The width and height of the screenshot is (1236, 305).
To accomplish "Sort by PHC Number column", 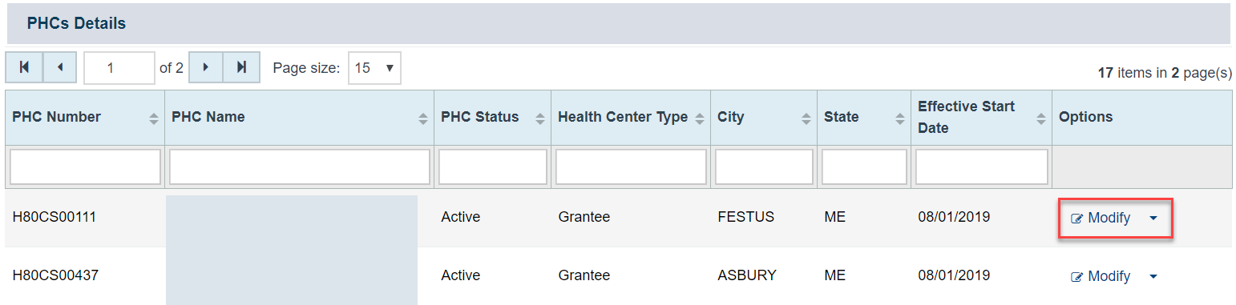I will click(x=154, y=118).
